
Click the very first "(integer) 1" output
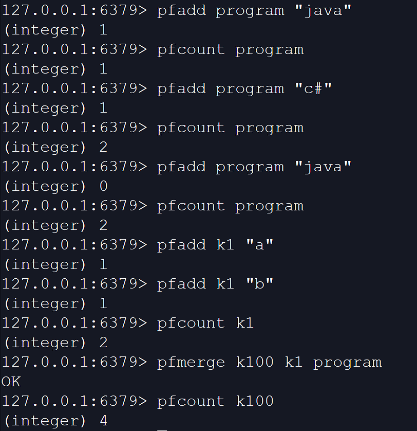pyautogui.click(x=55, y=30)
